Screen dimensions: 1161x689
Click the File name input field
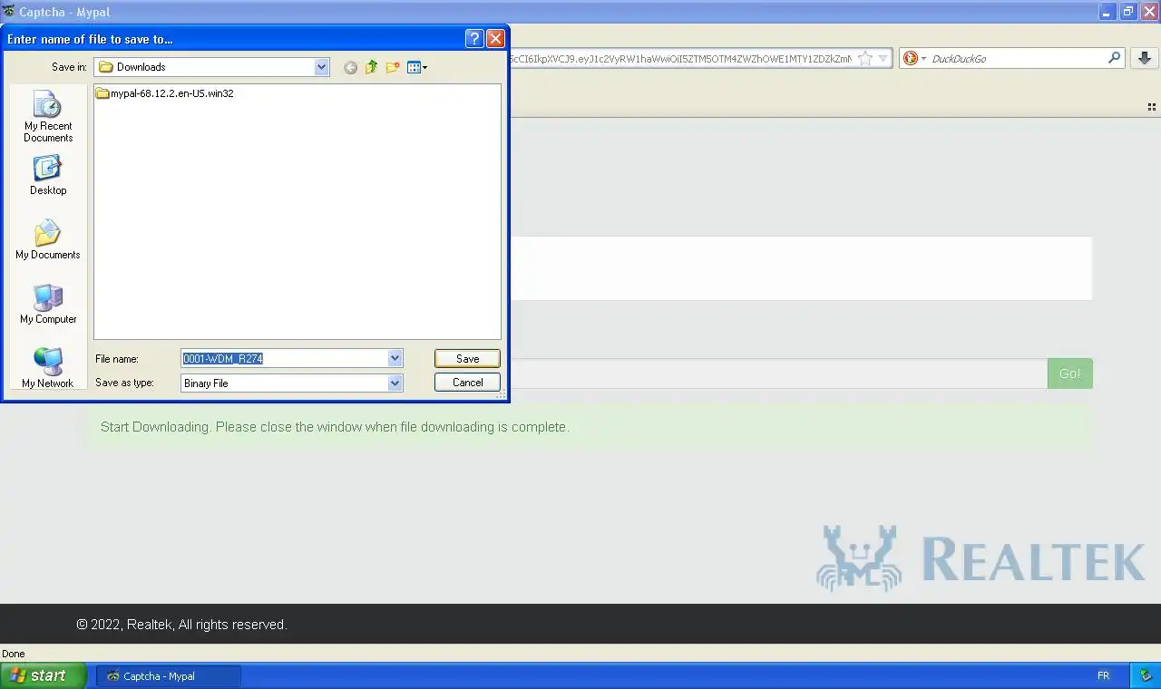(x=284, y=358)
